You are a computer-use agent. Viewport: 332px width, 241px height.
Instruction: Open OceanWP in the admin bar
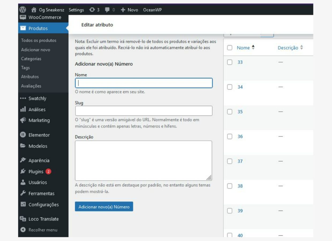152,10
